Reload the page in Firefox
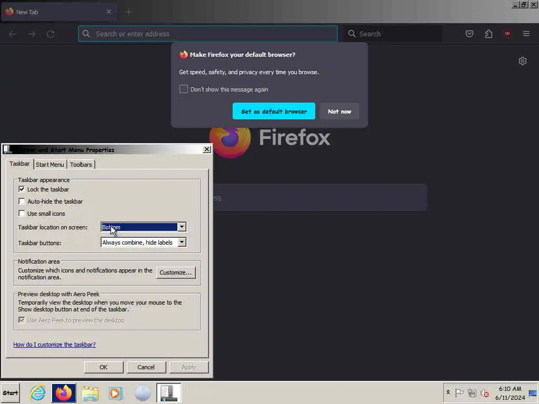This screenshot has width=539, height=404. tap(51, 34)
